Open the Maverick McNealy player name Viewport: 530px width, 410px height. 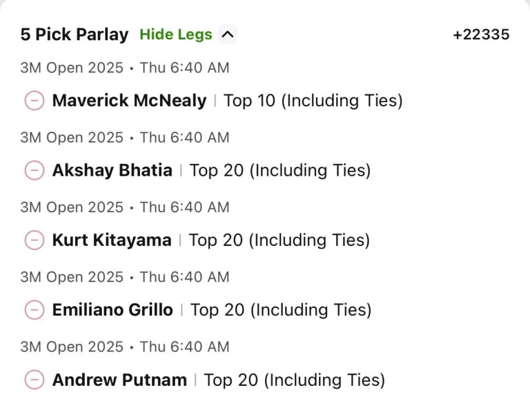click(129, 101)
